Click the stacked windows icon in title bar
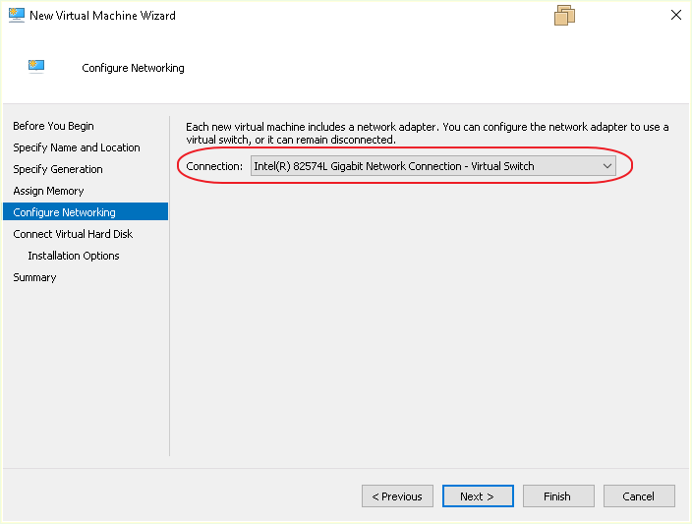692x524 pixels. click(564, 16)
